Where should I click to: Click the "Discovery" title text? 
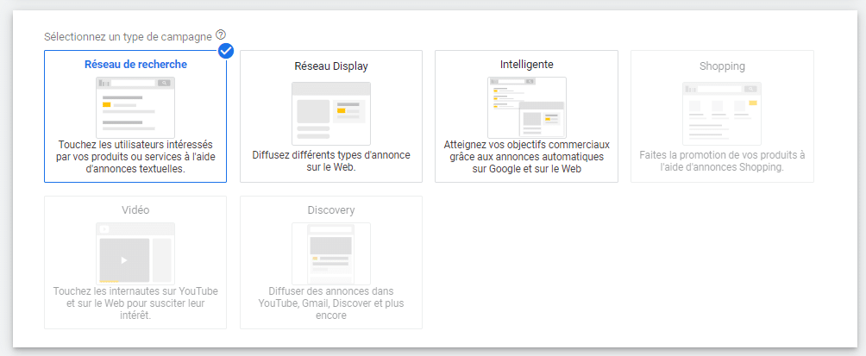[x=331, y=210]
